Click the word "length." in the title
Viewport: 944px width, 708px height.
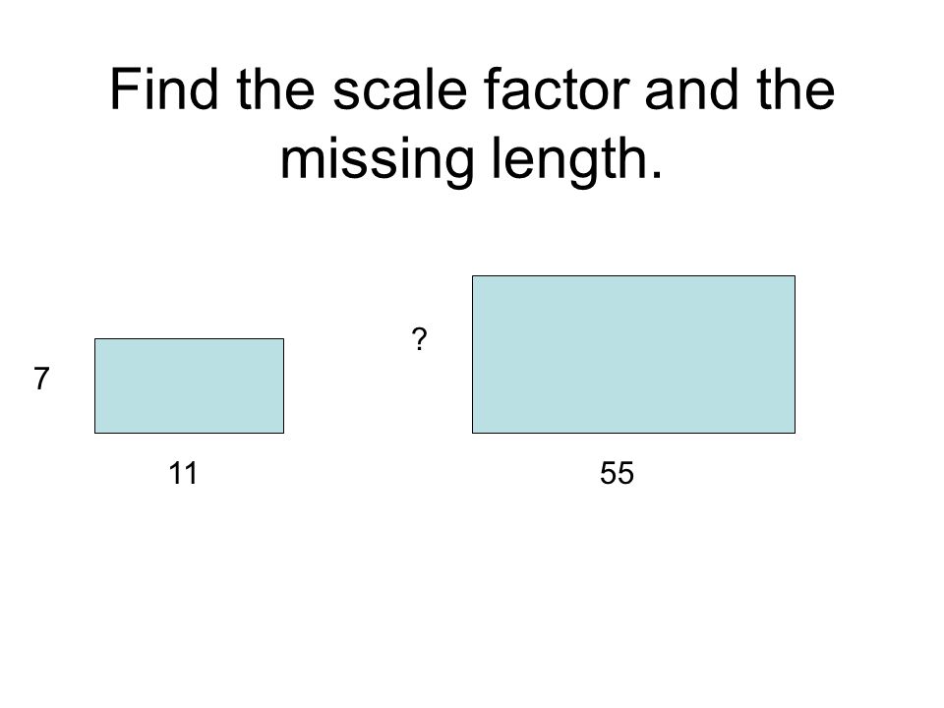click(577, 157)
